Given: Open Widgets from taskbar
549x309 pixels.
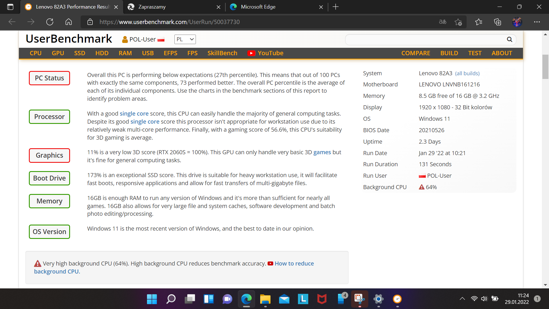Looking at the screenshot, I should click(208, 299).
